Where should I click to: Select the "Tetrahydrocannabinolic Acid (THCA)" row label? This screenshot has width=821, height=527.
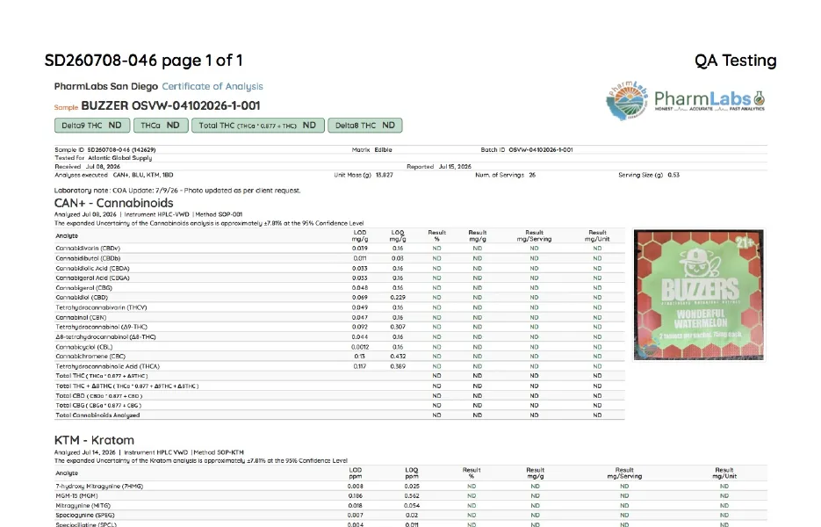107,366
